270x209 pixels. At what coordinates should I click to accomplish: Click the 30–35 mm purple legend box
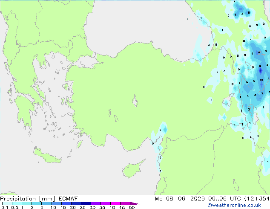pyautogui.click(x=95, y=203)
